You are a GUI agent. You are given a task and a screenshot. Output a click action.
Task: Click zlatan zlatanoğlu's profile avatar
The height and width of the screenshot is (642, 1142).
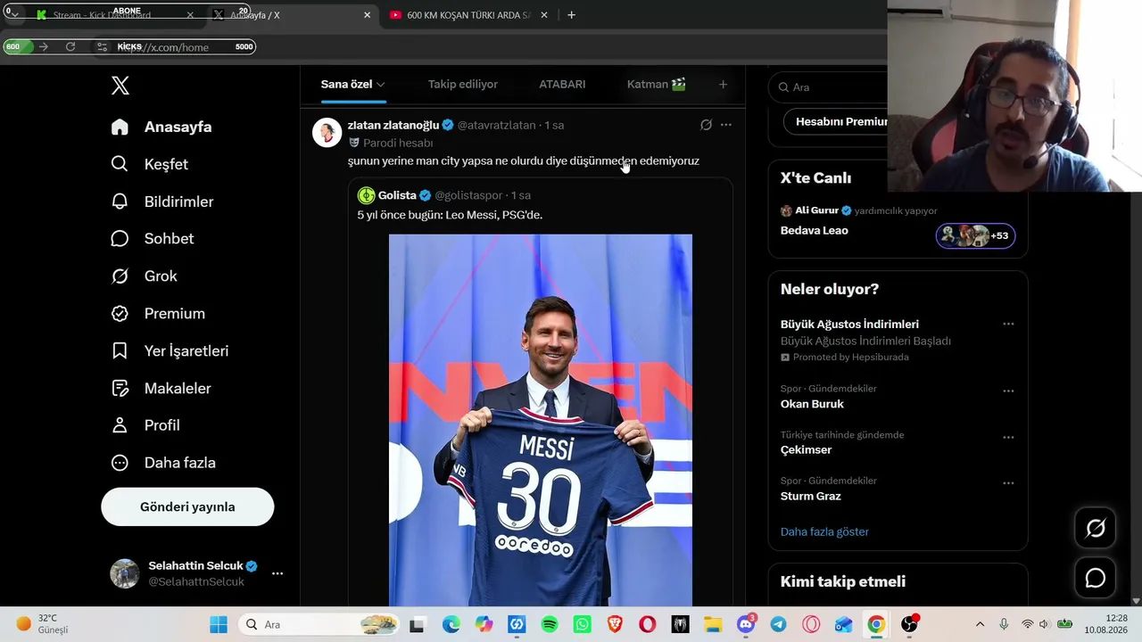pyautogui.click(x=327, y=133)
